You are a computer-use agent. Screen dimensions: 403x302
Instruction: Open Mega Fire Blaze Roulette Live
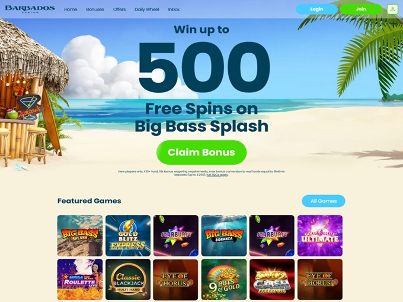tap(79, 280)
